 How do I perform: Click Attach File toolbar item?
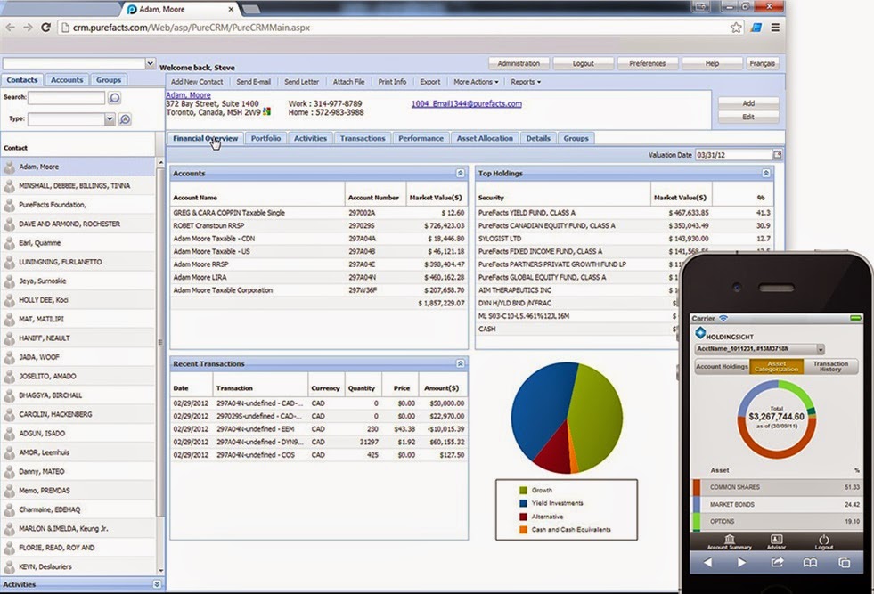pos(349,82)
